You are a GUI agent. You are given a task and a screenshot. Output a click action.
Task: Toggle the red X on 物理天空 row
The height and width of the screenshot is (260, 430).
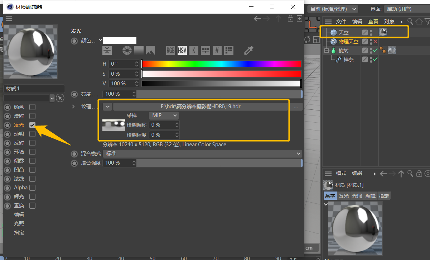(x=375, y=42)
